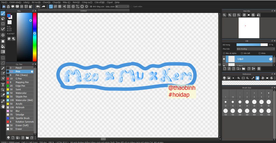Viewport: 276px width, 143px height.
Task: Select the rectangular Selection tool
Action: 3,58
